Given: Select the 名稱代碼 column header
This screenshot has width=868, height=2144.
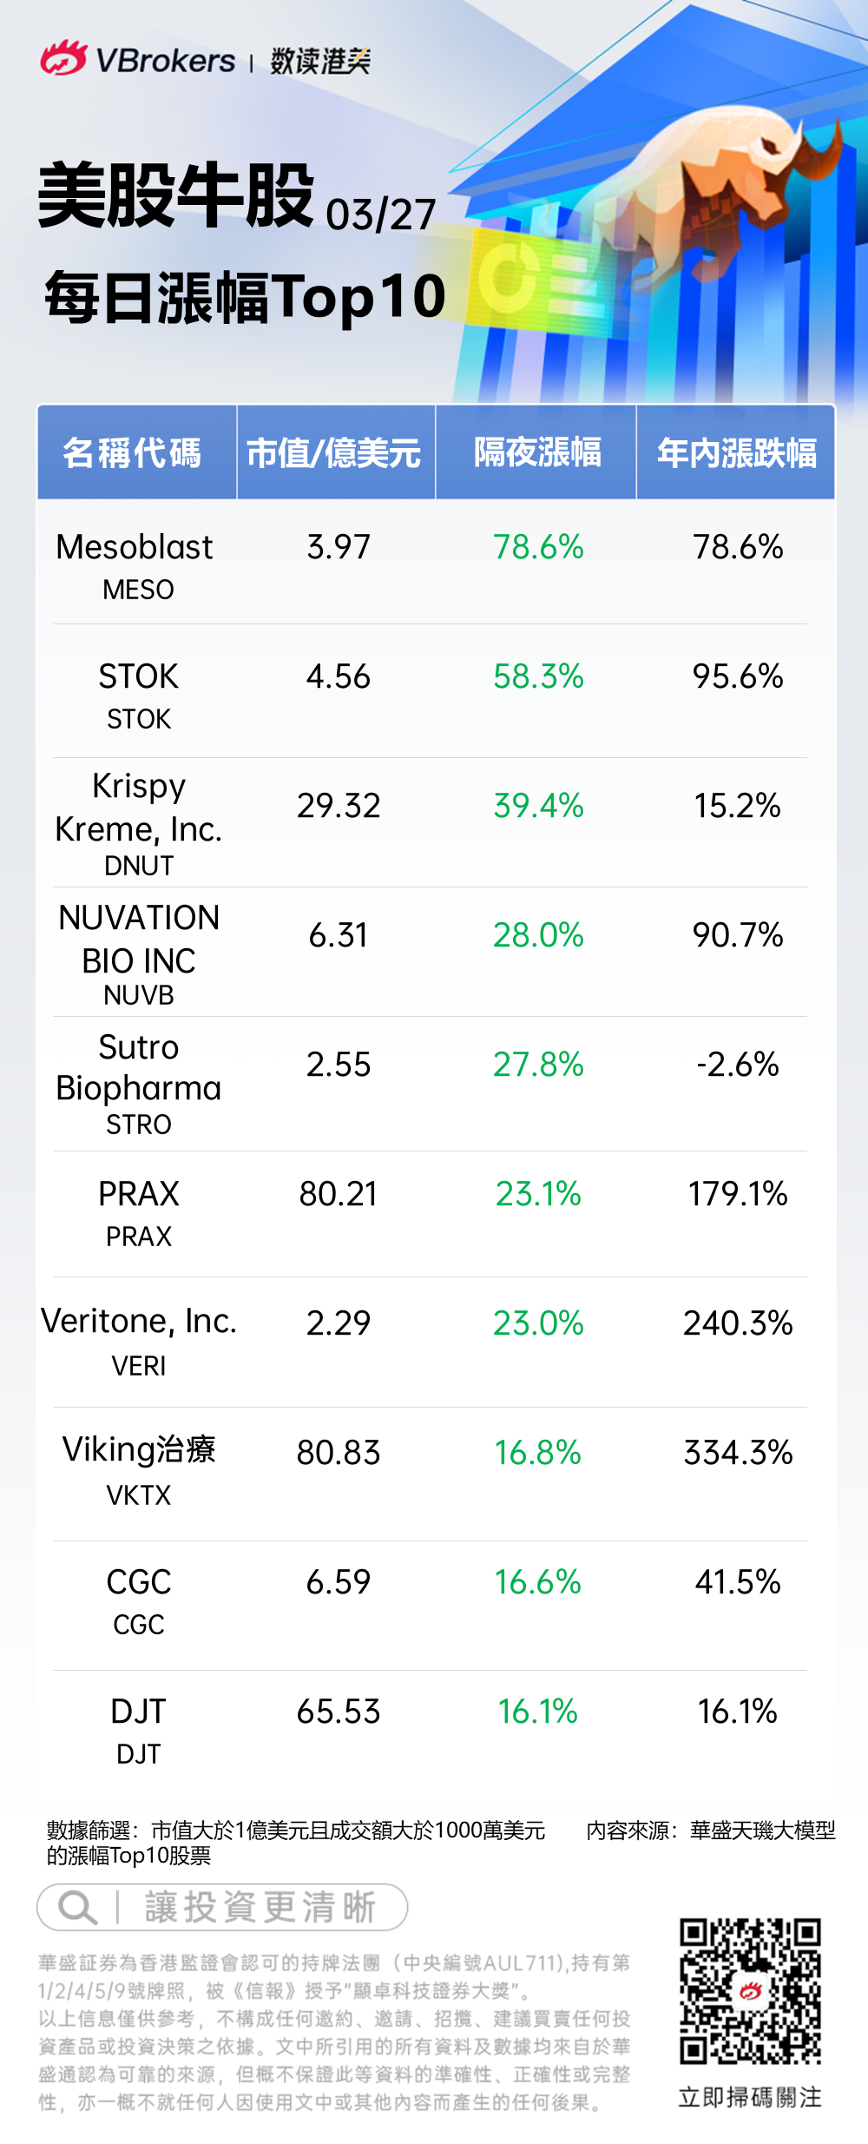Looking at the screenshot, I should coord(133,452).
